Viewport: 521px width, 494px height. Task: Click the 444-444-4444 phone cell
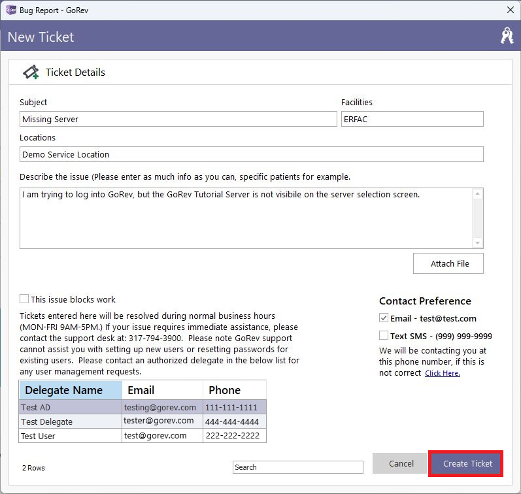(235, 421)
